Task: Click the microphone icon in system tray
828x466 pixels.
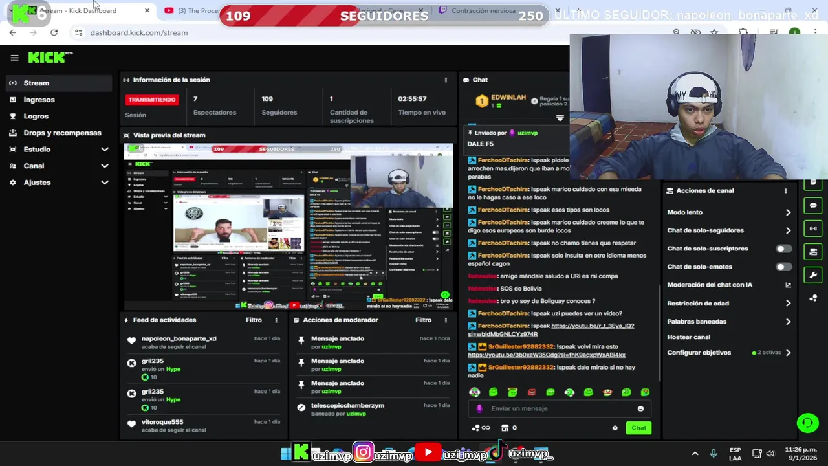Action: 714,454
